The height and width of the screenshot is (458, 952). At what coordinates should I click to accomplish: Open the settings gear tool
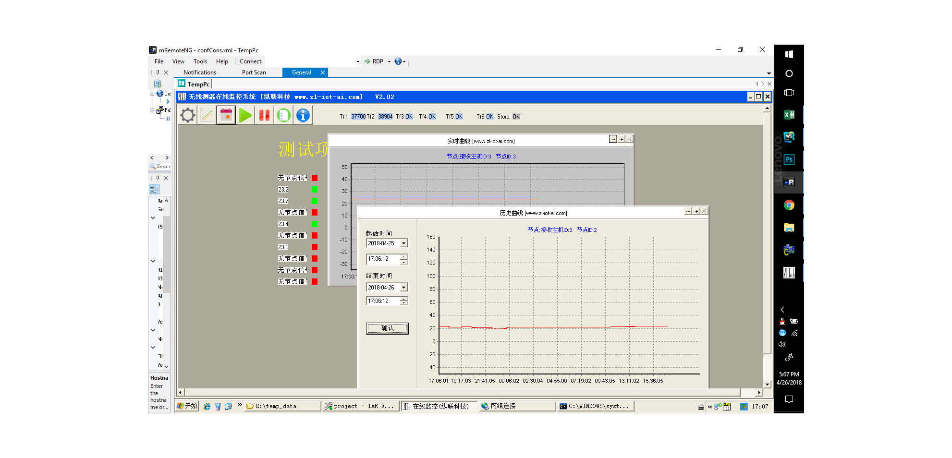point(188,115)
